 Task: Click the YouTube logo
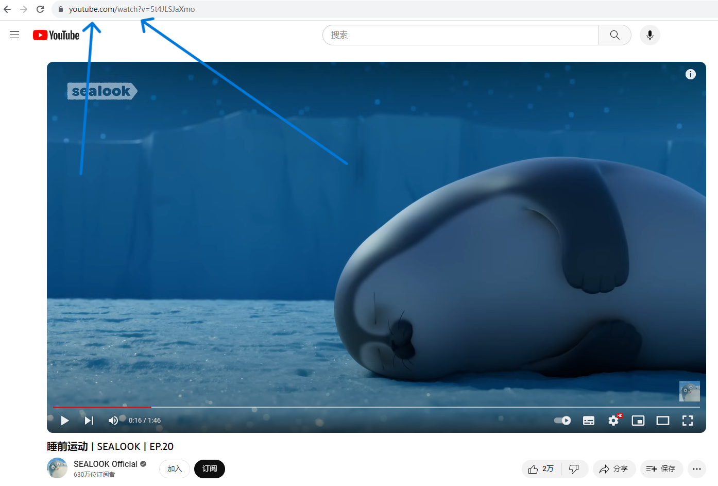pos(56,35)
